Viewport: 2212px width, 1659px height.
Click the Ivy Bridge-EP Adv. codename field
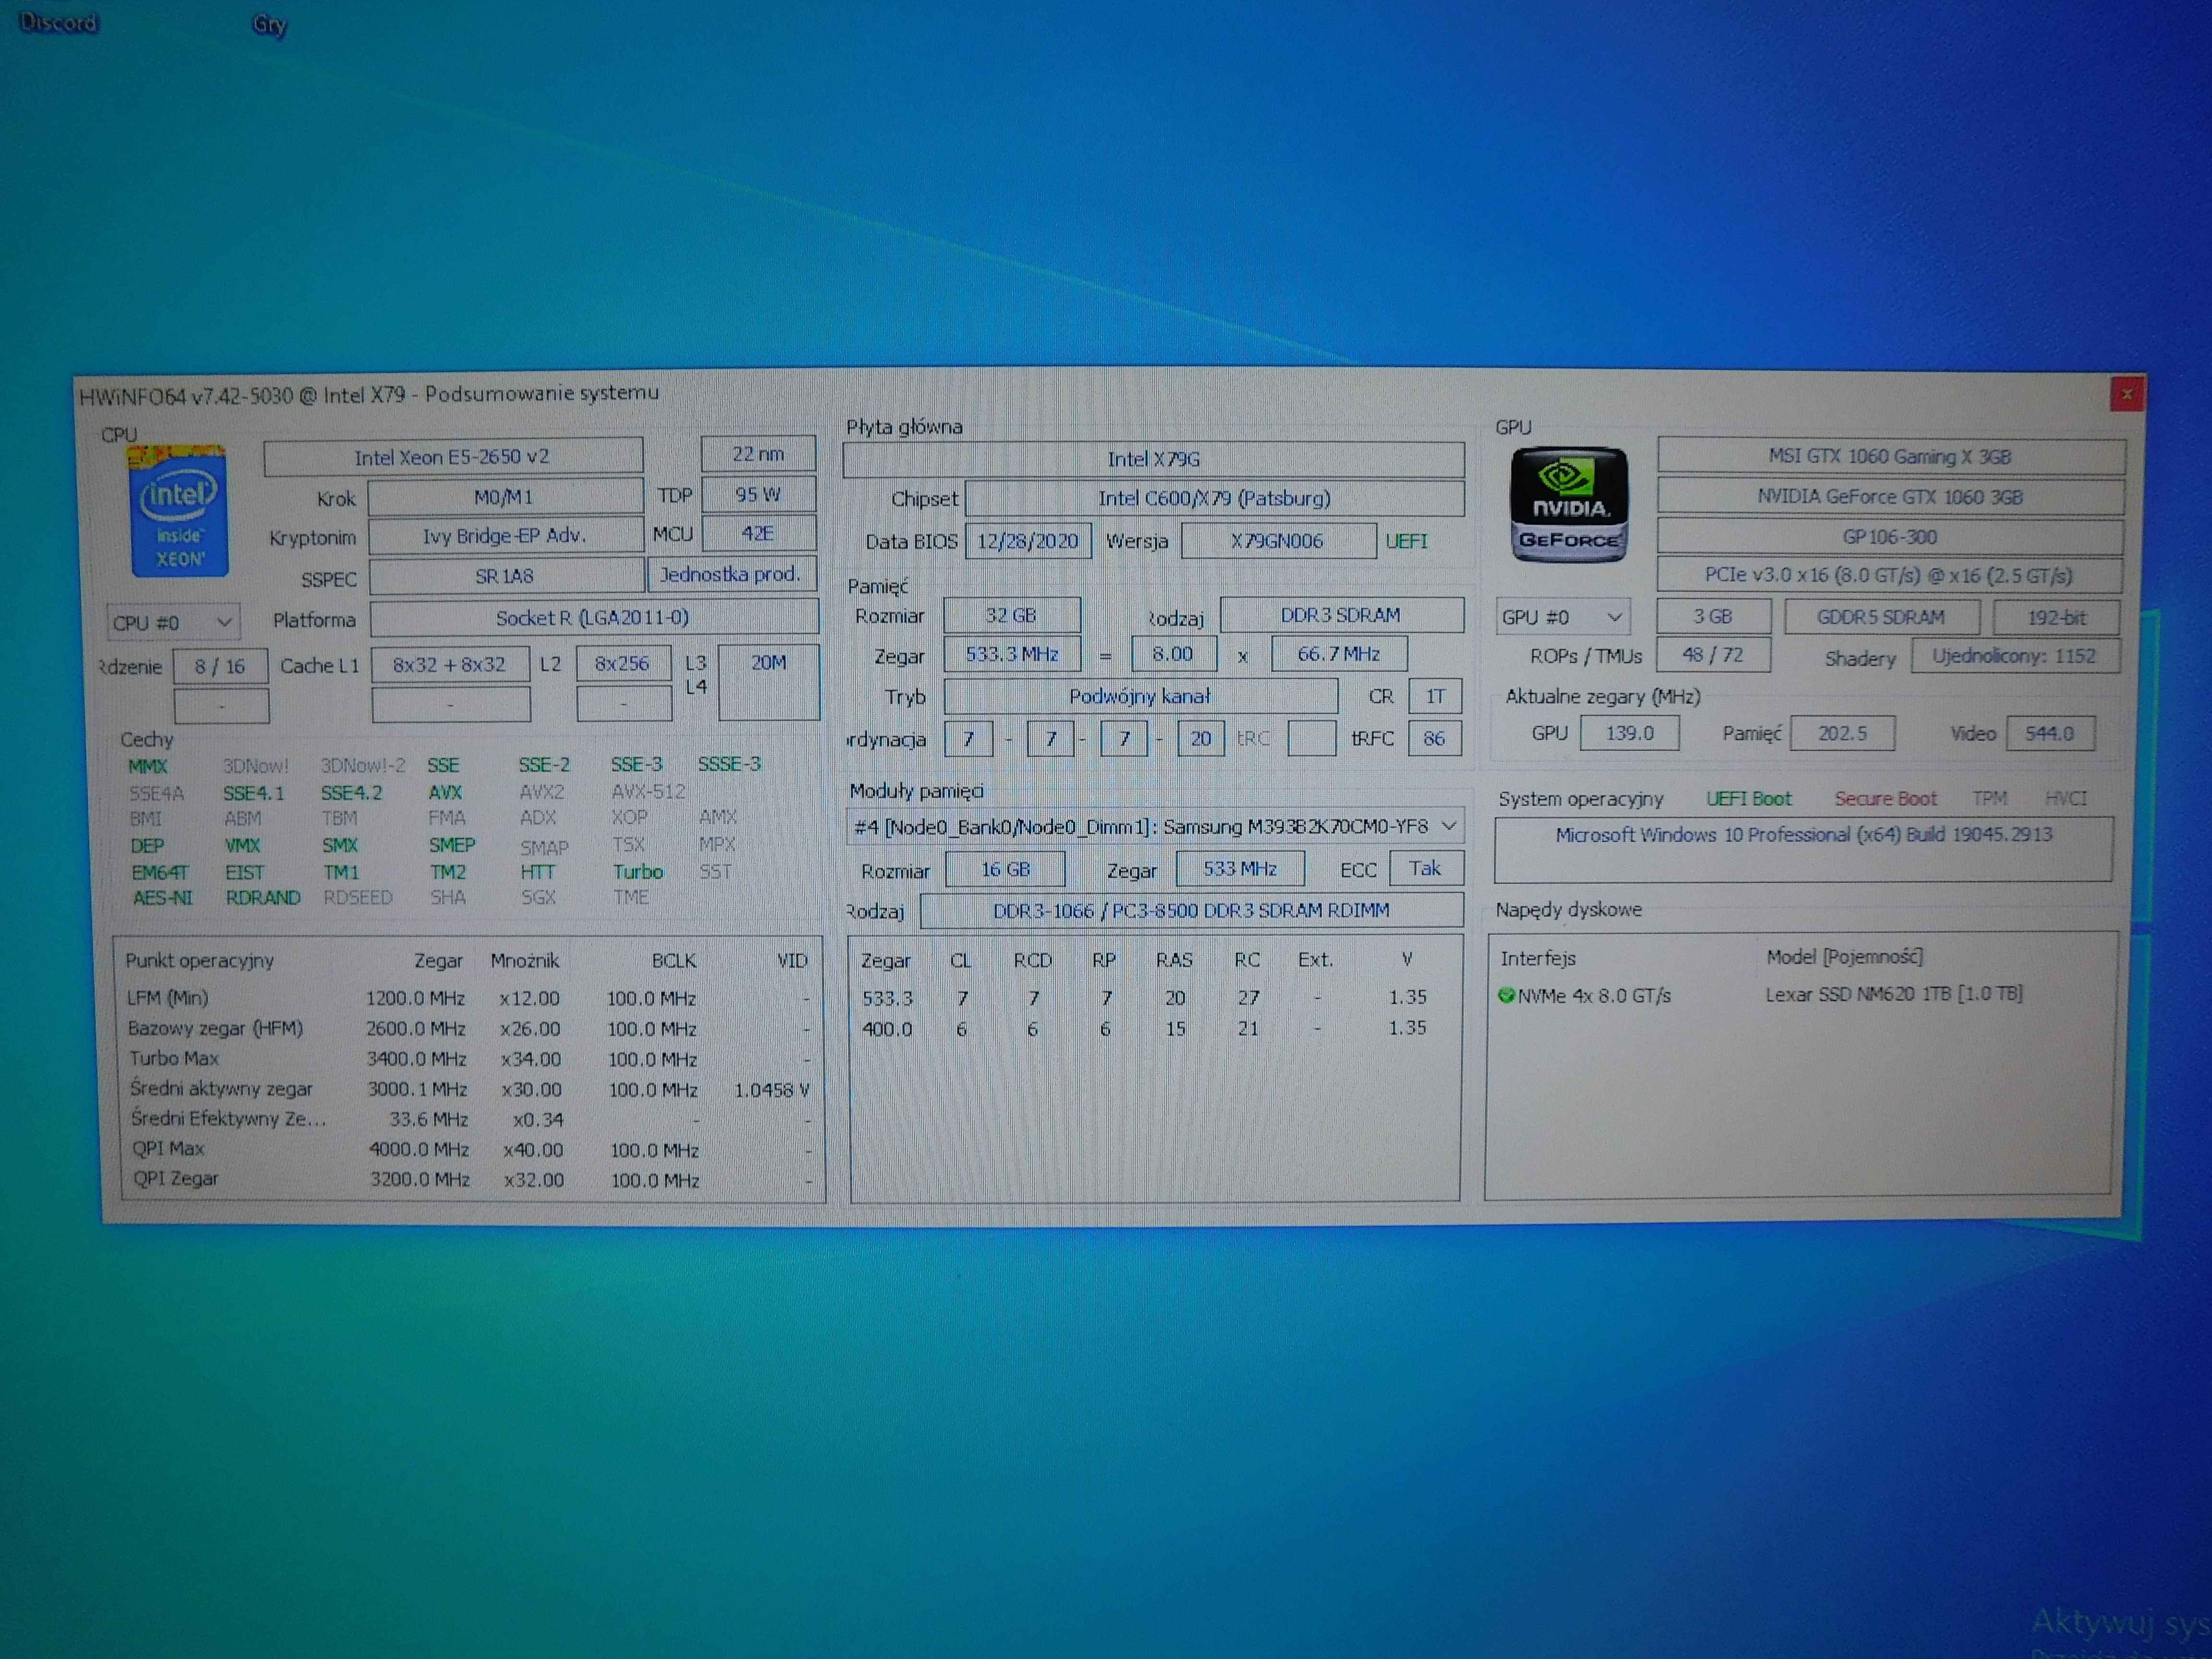[505, 536]
